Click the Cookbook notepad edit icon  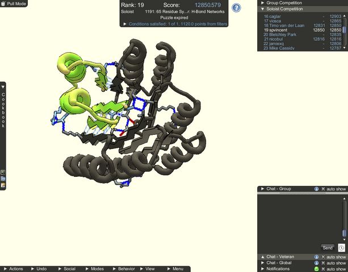(x=3, y=185)
